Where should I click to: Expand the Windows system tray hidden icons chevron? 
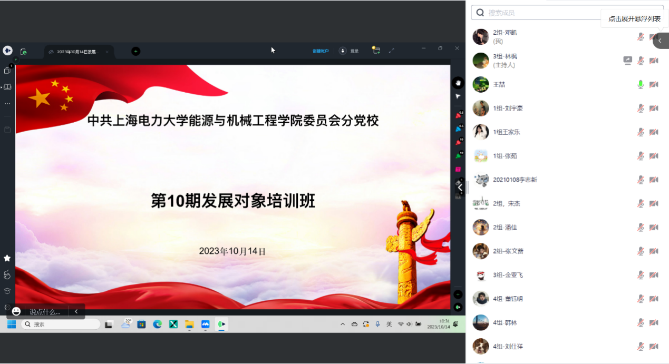click(x=343, y=324)
